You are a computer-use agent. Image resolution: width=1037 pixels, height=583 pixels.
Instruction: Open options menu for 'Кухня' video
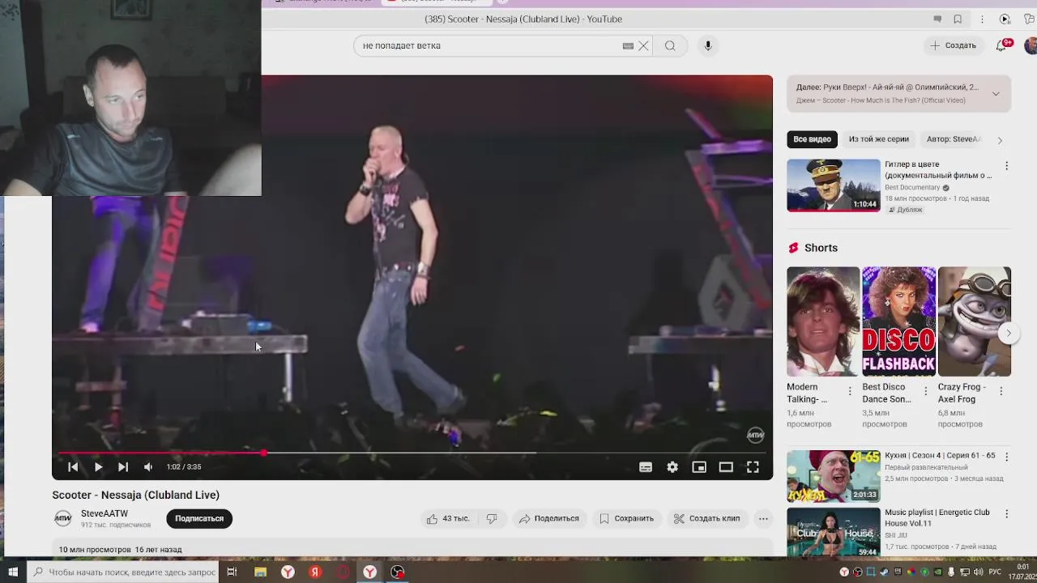click(x=1007, y=457)
